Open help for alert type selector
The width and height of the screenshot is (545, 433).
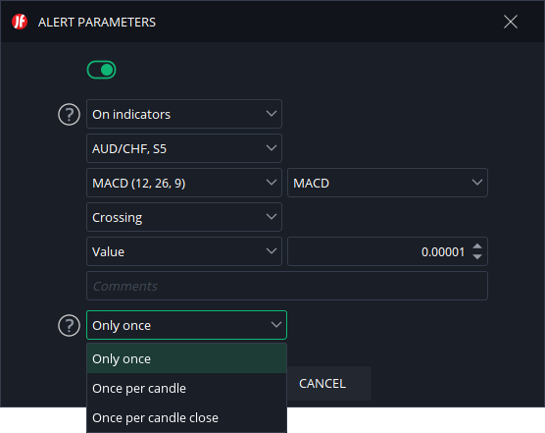coord(69,114)
